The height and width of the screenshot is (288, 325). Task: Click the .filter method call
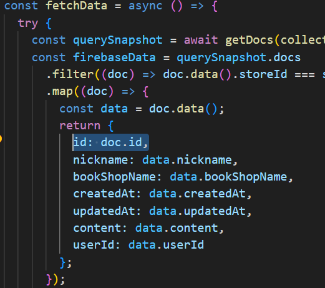click(x=70, y=74)
